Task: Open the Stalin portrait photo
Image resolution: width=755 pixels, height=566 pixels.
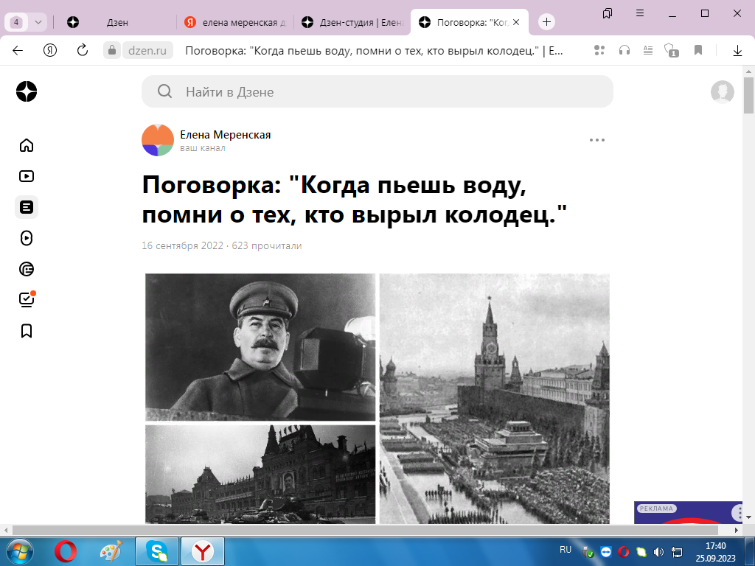Action: click(x=260, y=347)
